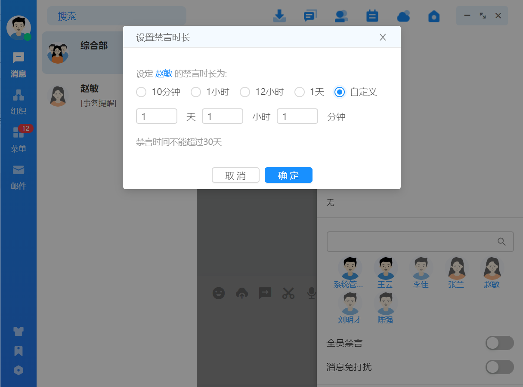Click the emoji smiley icon
523x387 pixels.
point(219,293)
